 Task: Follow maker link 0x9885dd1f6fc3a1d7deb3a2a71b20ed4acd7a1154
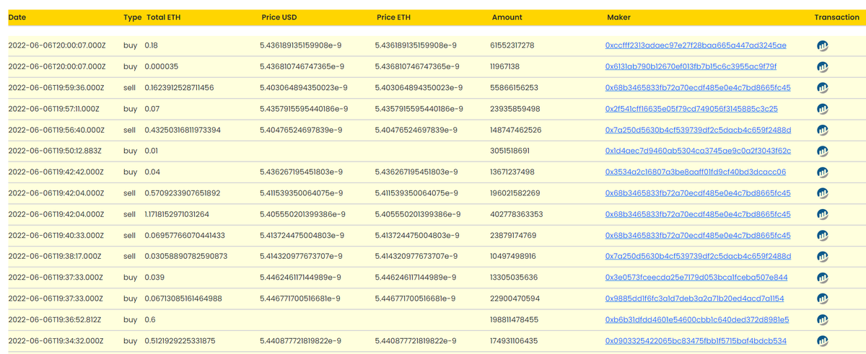tap(694, 298)
